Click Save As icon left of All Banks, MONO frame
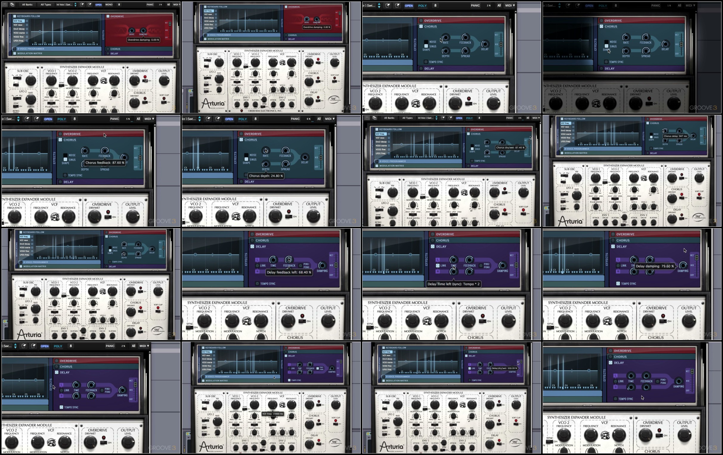The height and width of the screenshot is (455, 723). [x=12, y=4]
